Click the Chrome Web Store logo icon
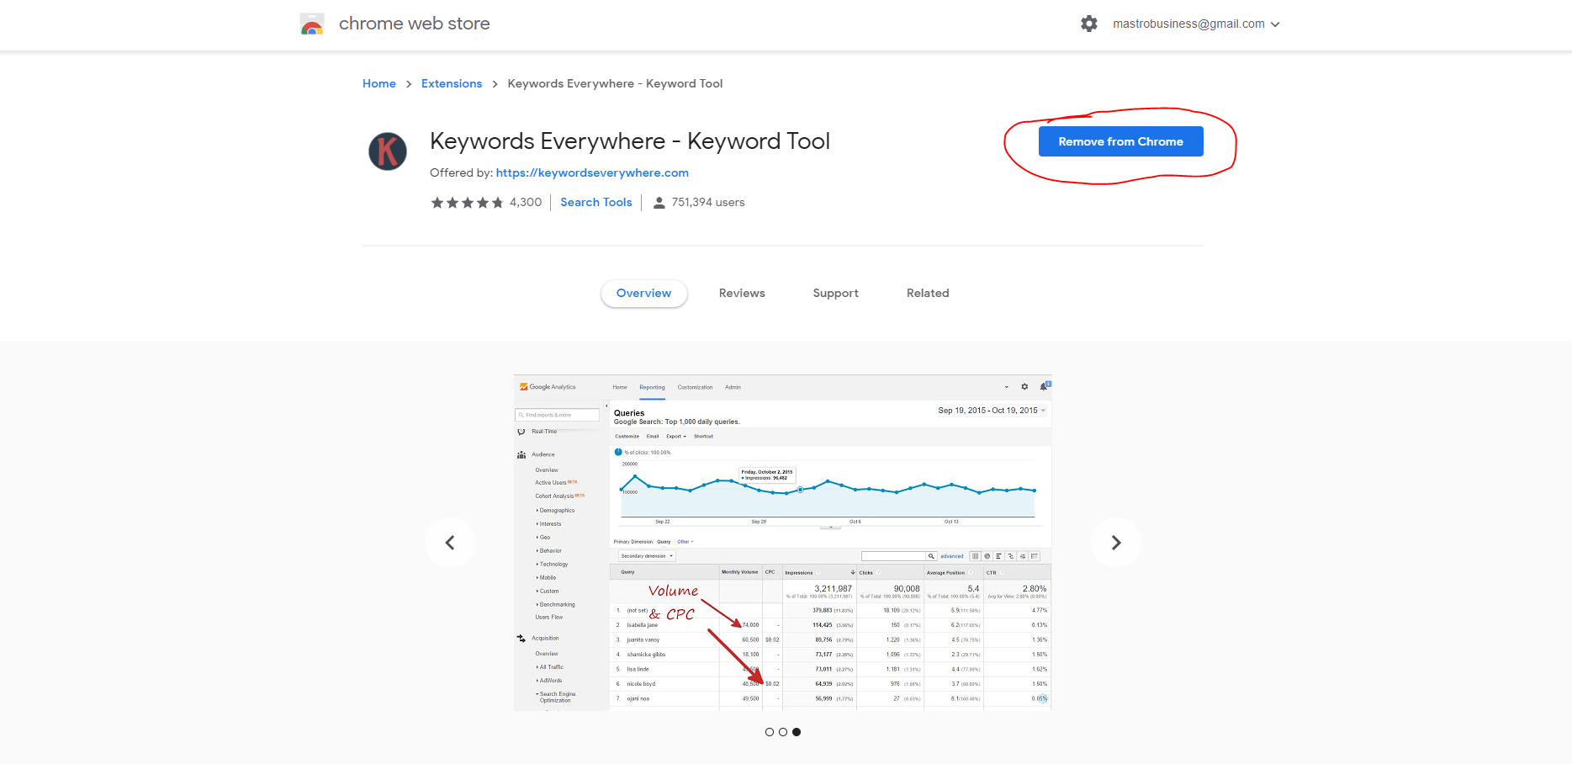This screenshot has width=1572, height=764. coord(312,24)
